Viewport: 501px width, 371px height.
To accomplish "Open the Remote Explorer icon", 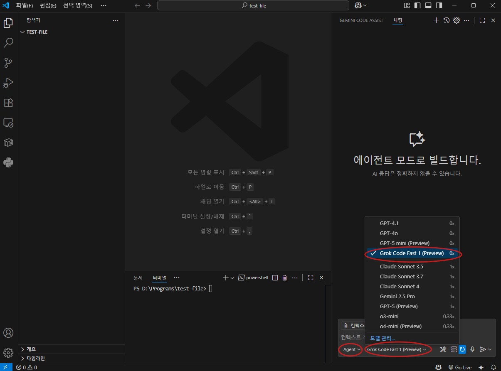I will 8,123.
